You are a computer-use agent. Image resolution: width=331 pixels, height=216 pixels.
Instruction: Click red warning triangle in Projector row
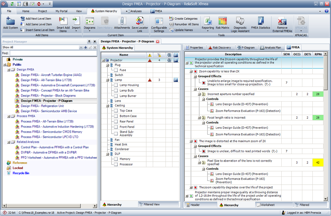click(150, 60)
